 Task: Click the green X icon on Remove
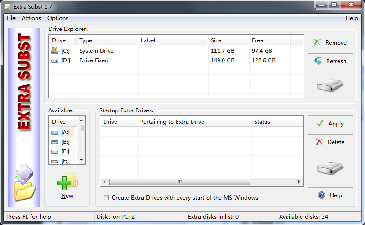pos(317,42)
